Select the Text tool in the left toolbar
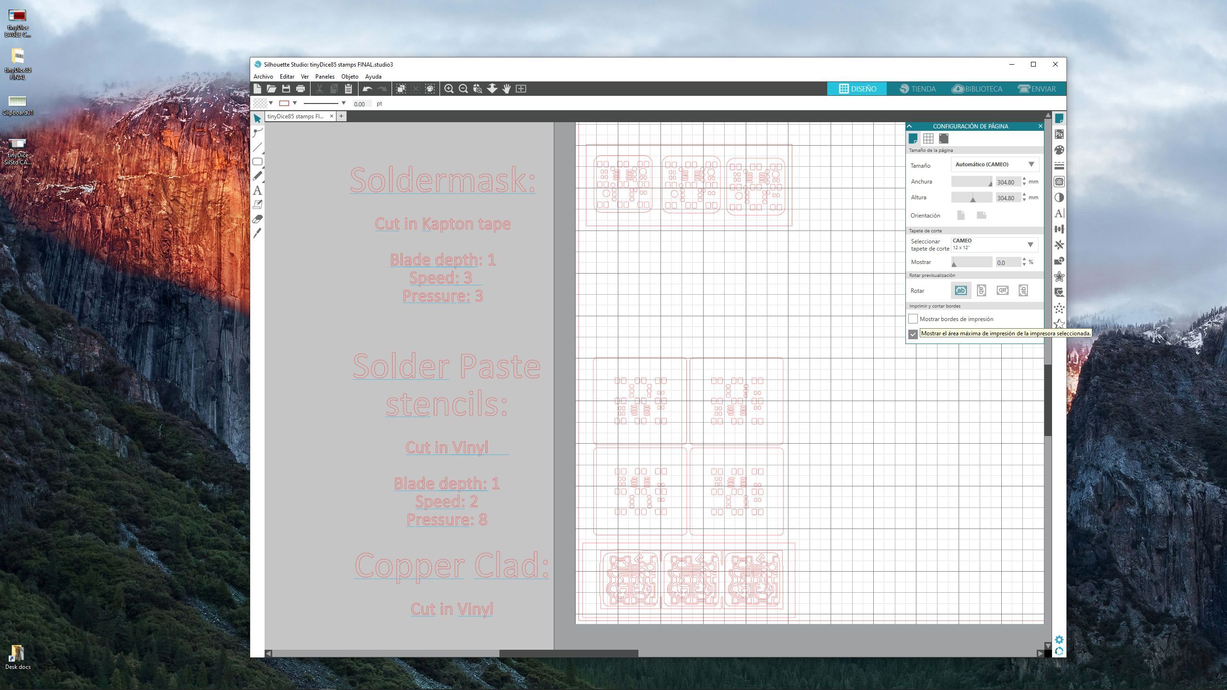Viewport: 1227px width, 690px height. coord(257,190)
